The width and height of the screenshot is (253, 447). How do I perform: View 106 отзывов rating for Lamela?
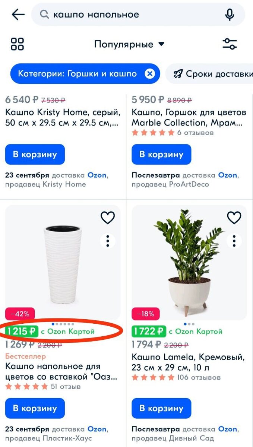176,377
